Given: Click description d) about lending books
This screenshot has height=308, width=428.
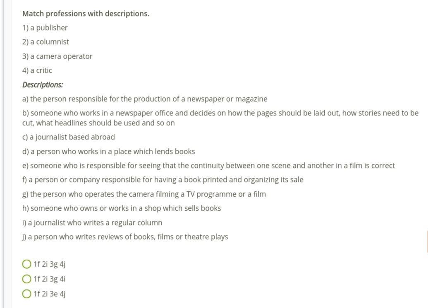Looking at the screenshot, I should point(108,152).
